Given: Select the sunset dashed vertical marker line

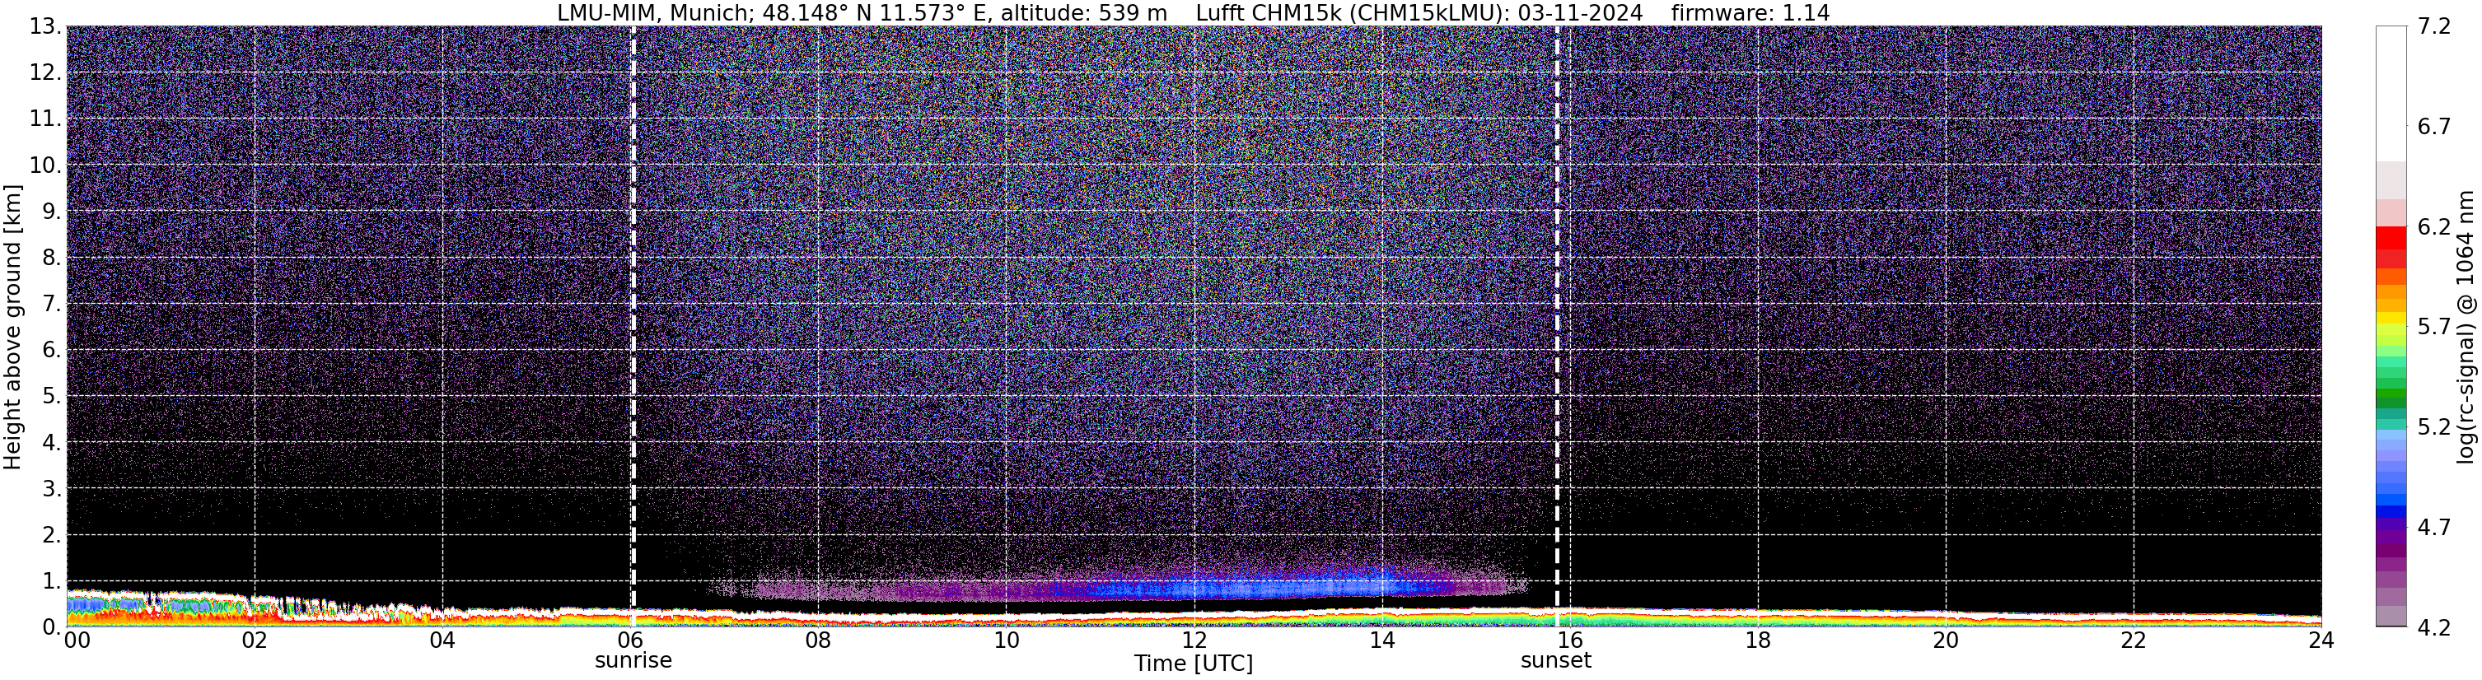Looking at the screenshot, I should point(1557,328).
